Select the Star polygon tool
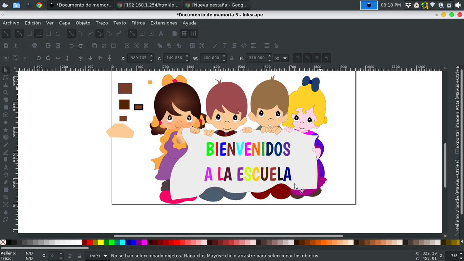Image resolution: width=464 pixels, height=261 pixels. pyautogui.click(x=6, y=130)
